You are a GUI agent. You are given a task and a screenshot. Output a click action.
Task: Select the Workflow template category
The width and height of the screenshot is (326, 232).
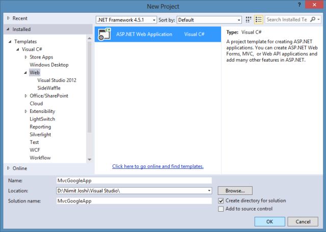(40, 158)
